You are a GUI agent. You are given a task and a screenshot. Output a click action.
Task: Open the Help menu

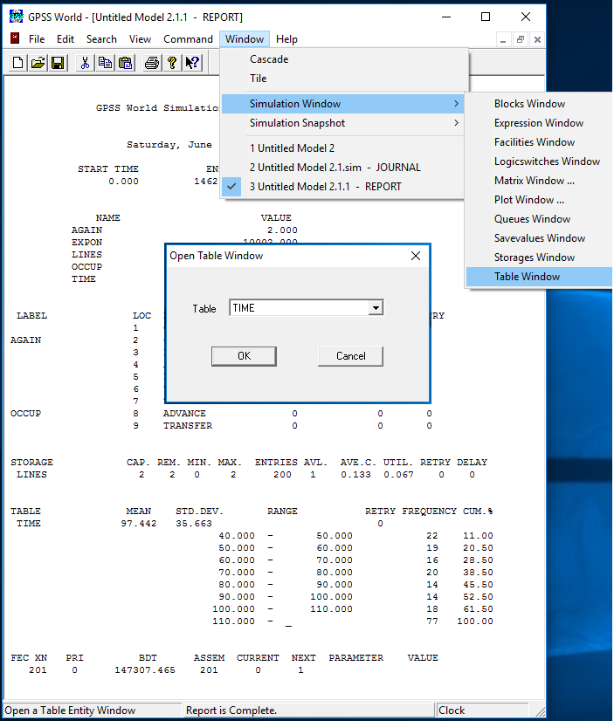point(286,39)
